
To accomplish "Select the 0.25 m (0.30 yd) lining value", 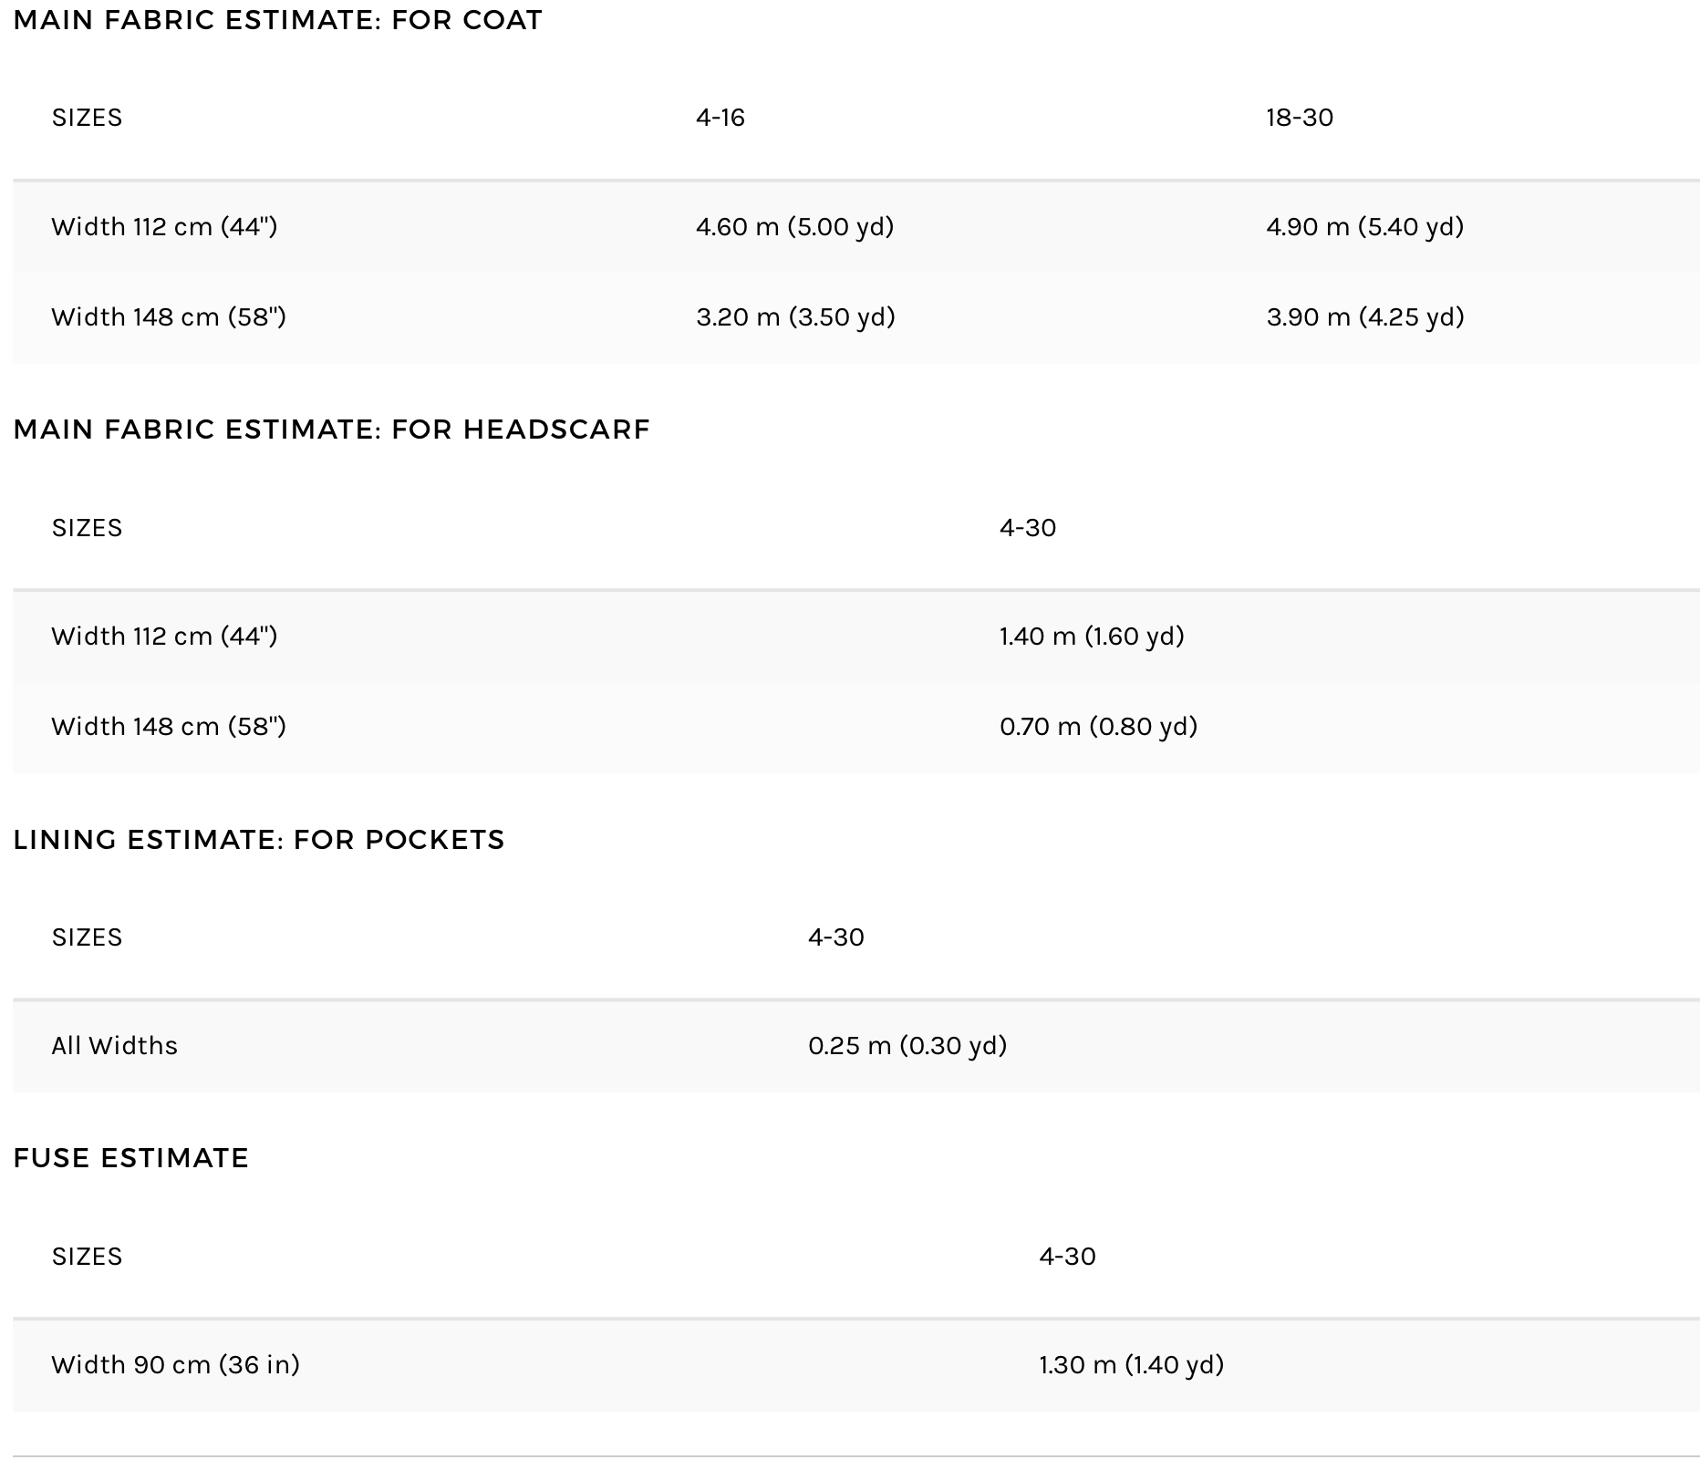I will 907,1045.
